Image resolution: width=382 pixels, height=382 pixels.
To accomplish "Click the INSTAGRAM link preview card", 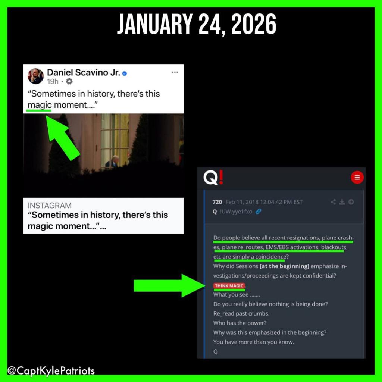I will (103, 216).
